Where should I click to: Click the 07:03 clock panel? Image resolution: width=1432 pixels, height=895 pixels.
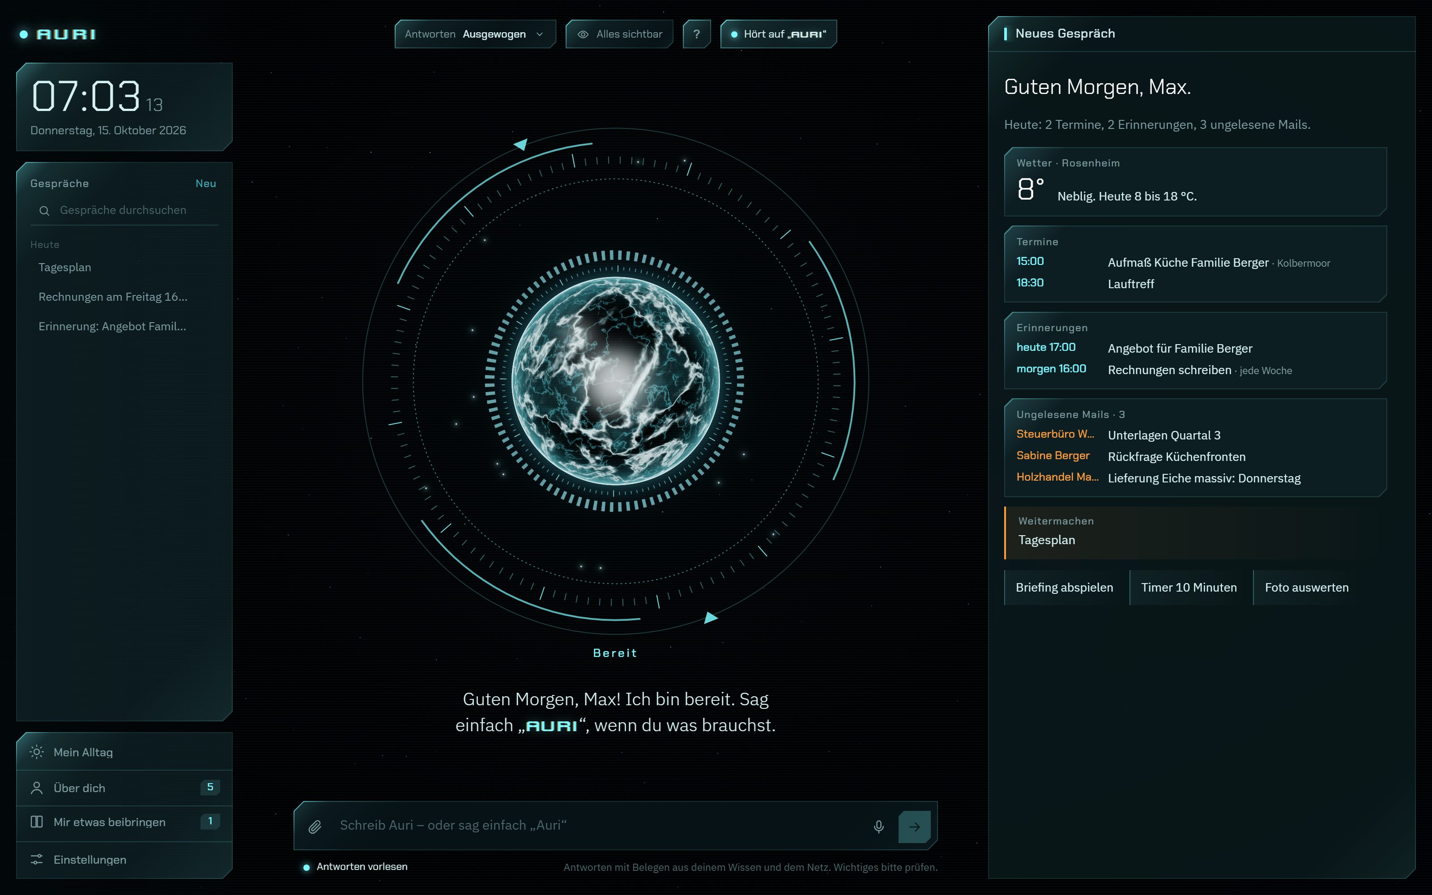pyautogui.click(x=124, y=107)
